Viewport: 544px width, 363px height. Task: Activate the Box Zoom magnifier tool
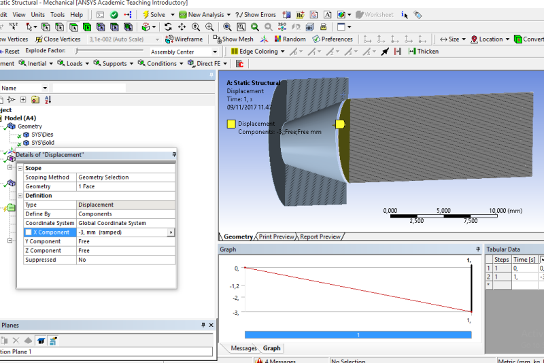(209, 27)
